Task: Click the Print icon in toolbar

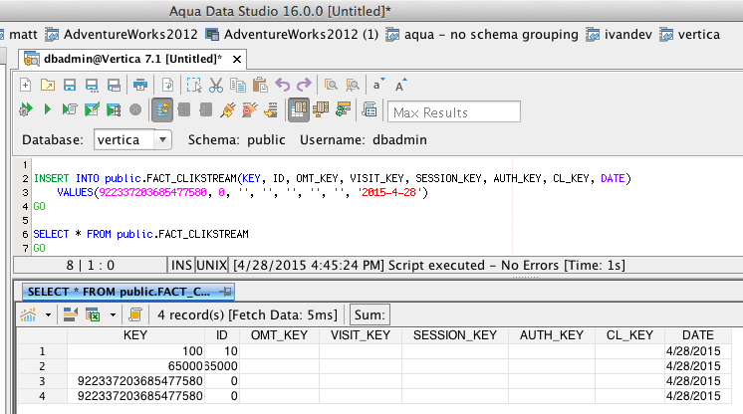Action: tap(140, 85)
